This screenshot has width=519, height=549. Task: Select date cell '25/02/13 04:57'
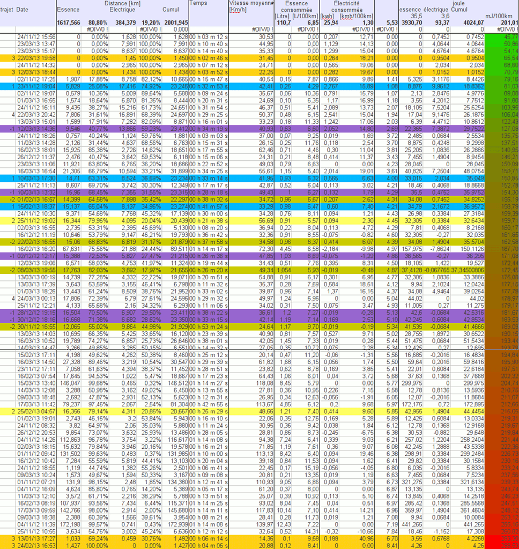(36, 411)
